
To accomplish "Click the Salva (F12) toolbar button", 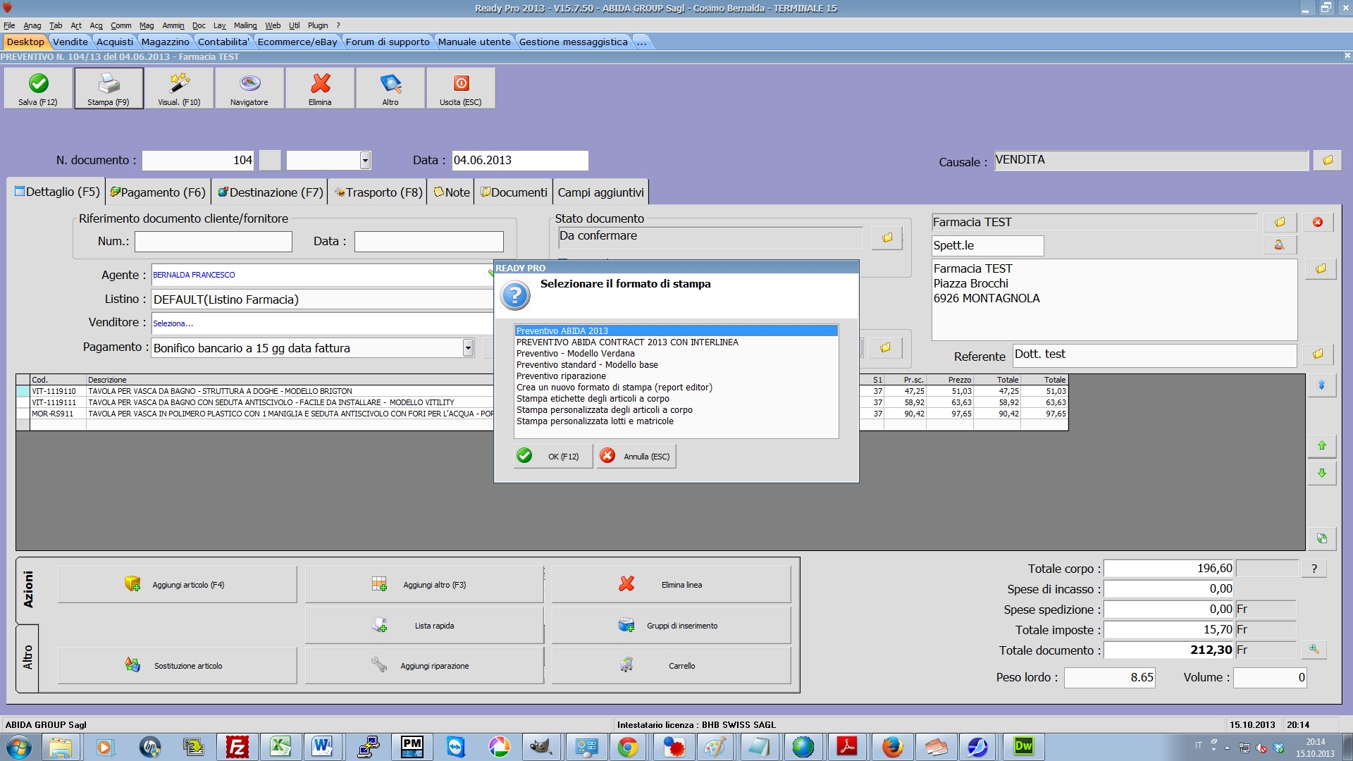I will pos(38,88).
